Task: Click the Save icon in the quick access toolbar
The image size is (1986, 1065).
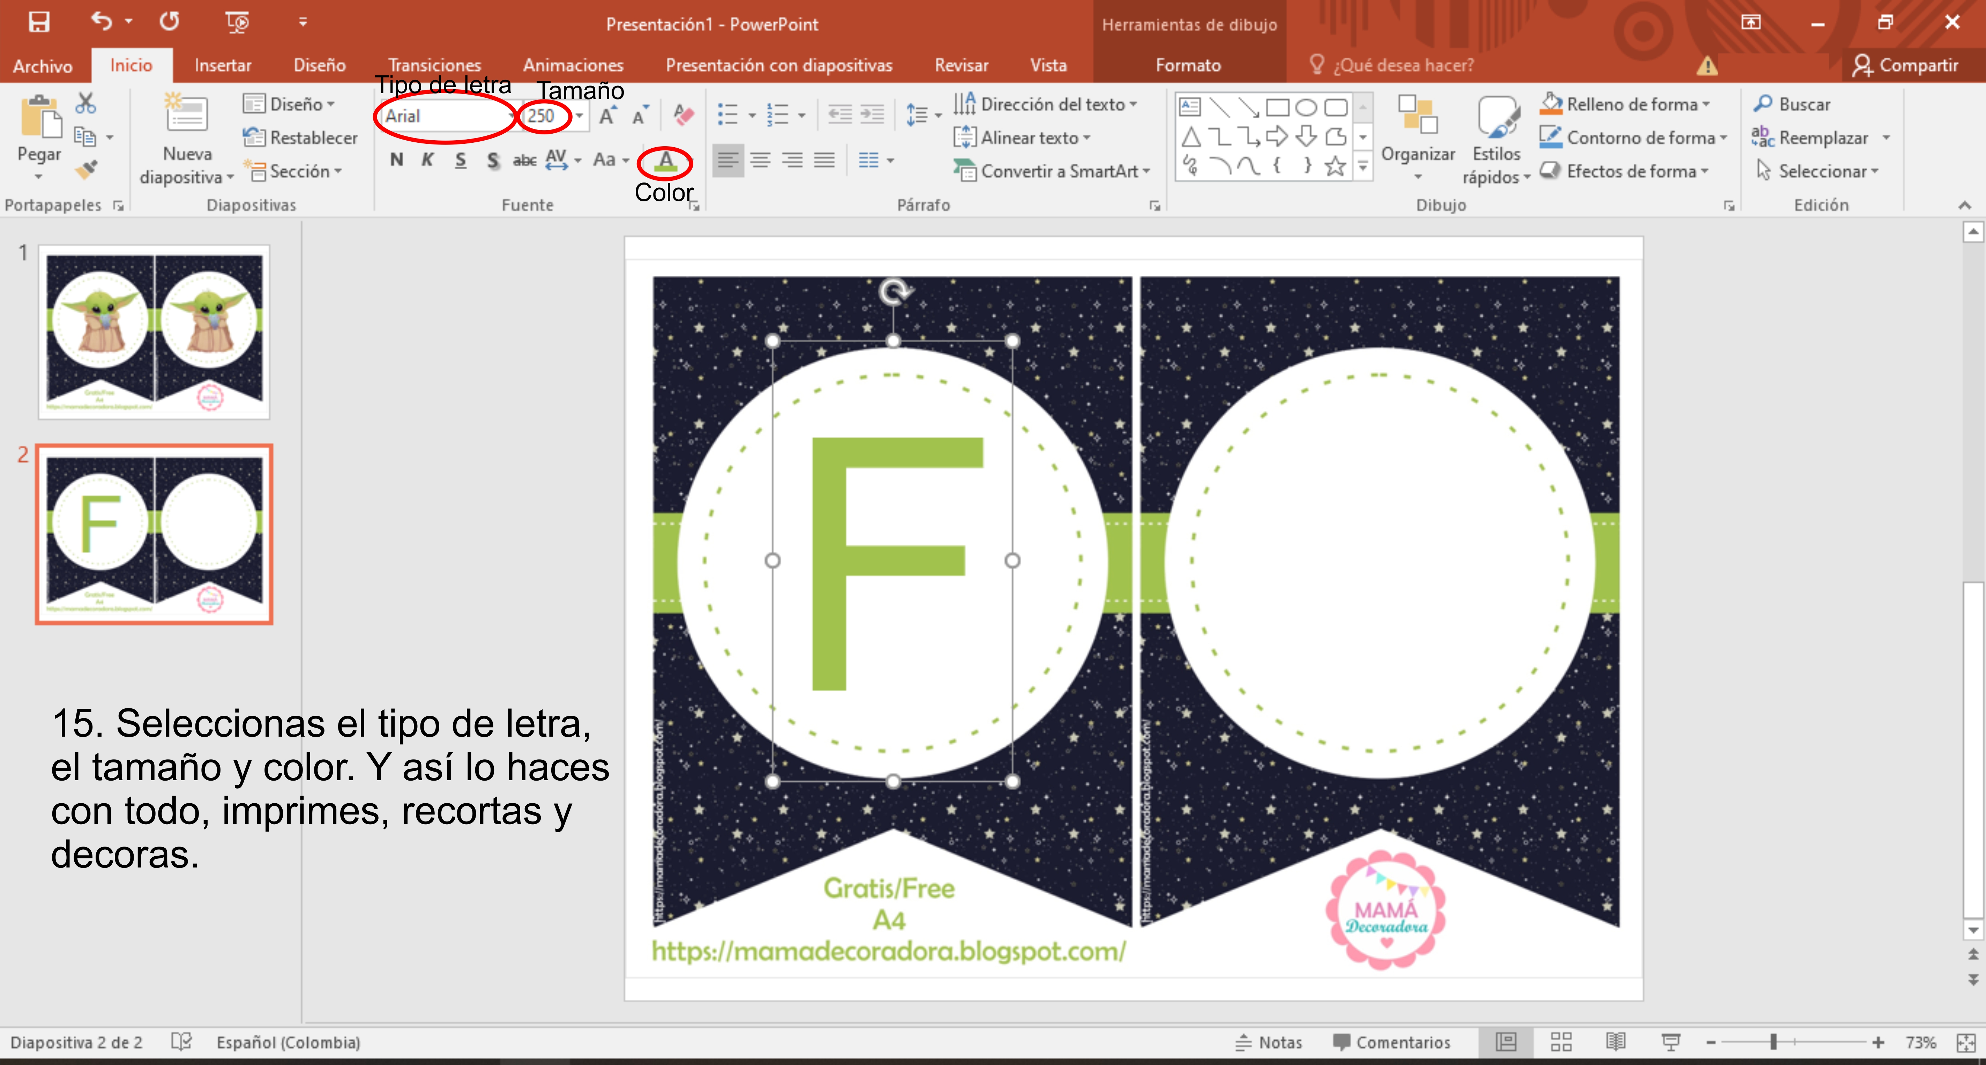Action: (38, 22)
